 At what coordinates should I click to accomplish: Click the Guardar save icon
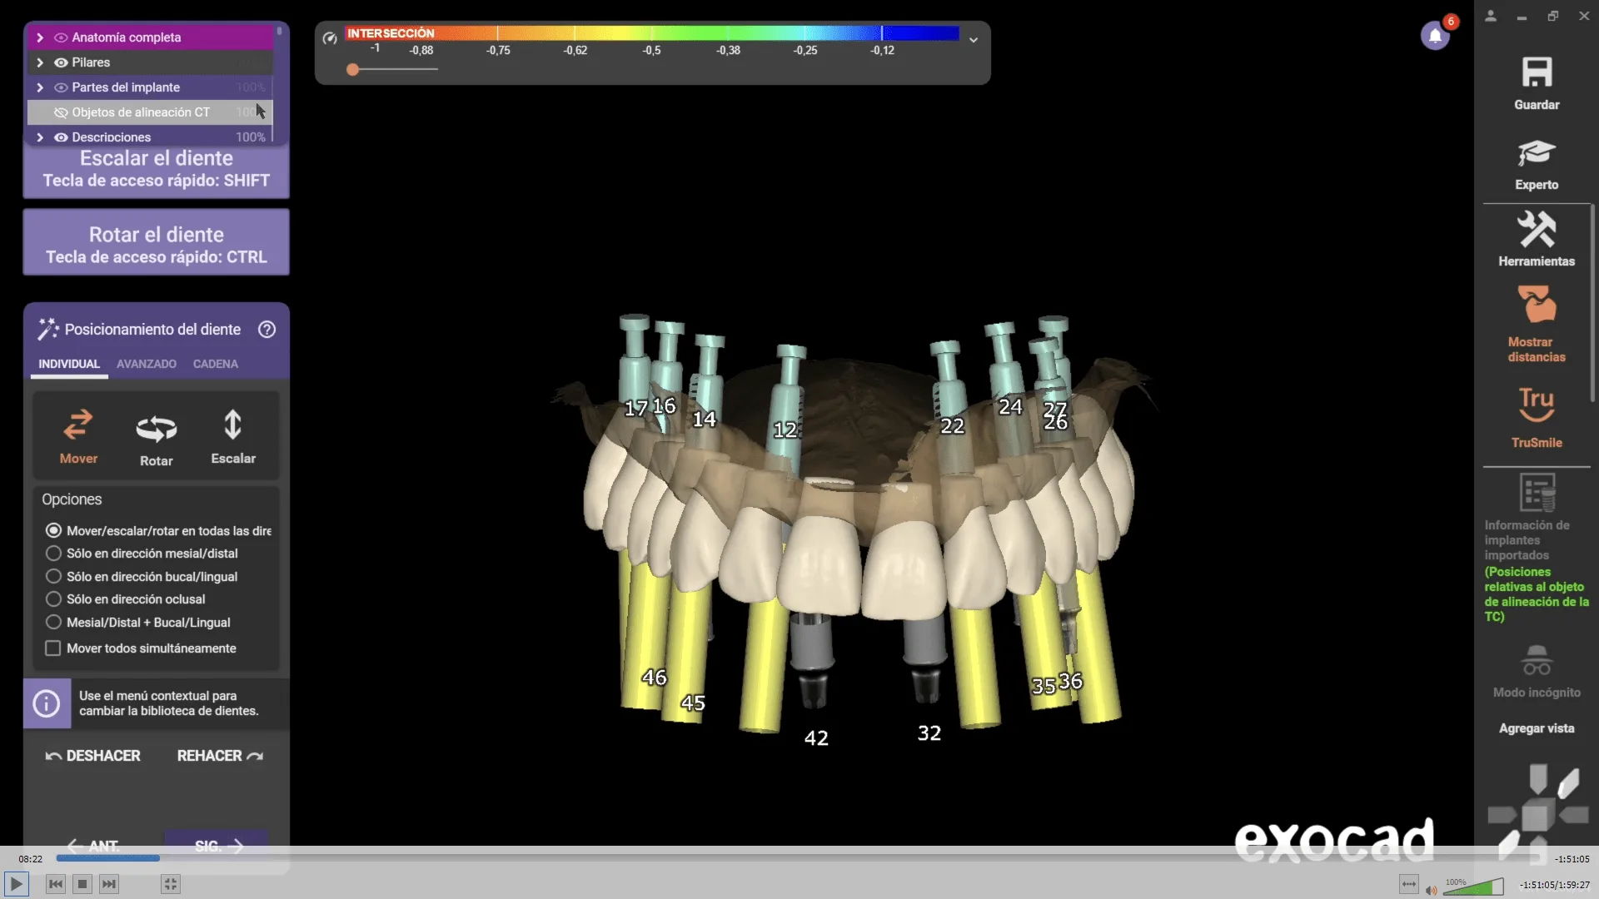pos(1537,72)
